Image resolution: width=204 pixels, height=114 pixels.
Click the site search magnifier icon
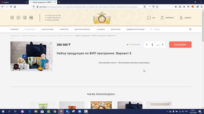click(190, 29)
